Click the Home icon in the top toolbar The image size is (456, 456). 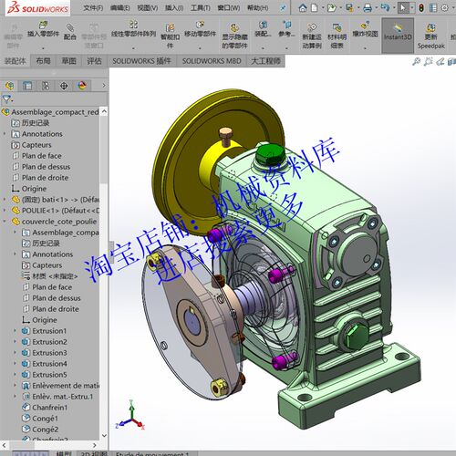(303, 7)
